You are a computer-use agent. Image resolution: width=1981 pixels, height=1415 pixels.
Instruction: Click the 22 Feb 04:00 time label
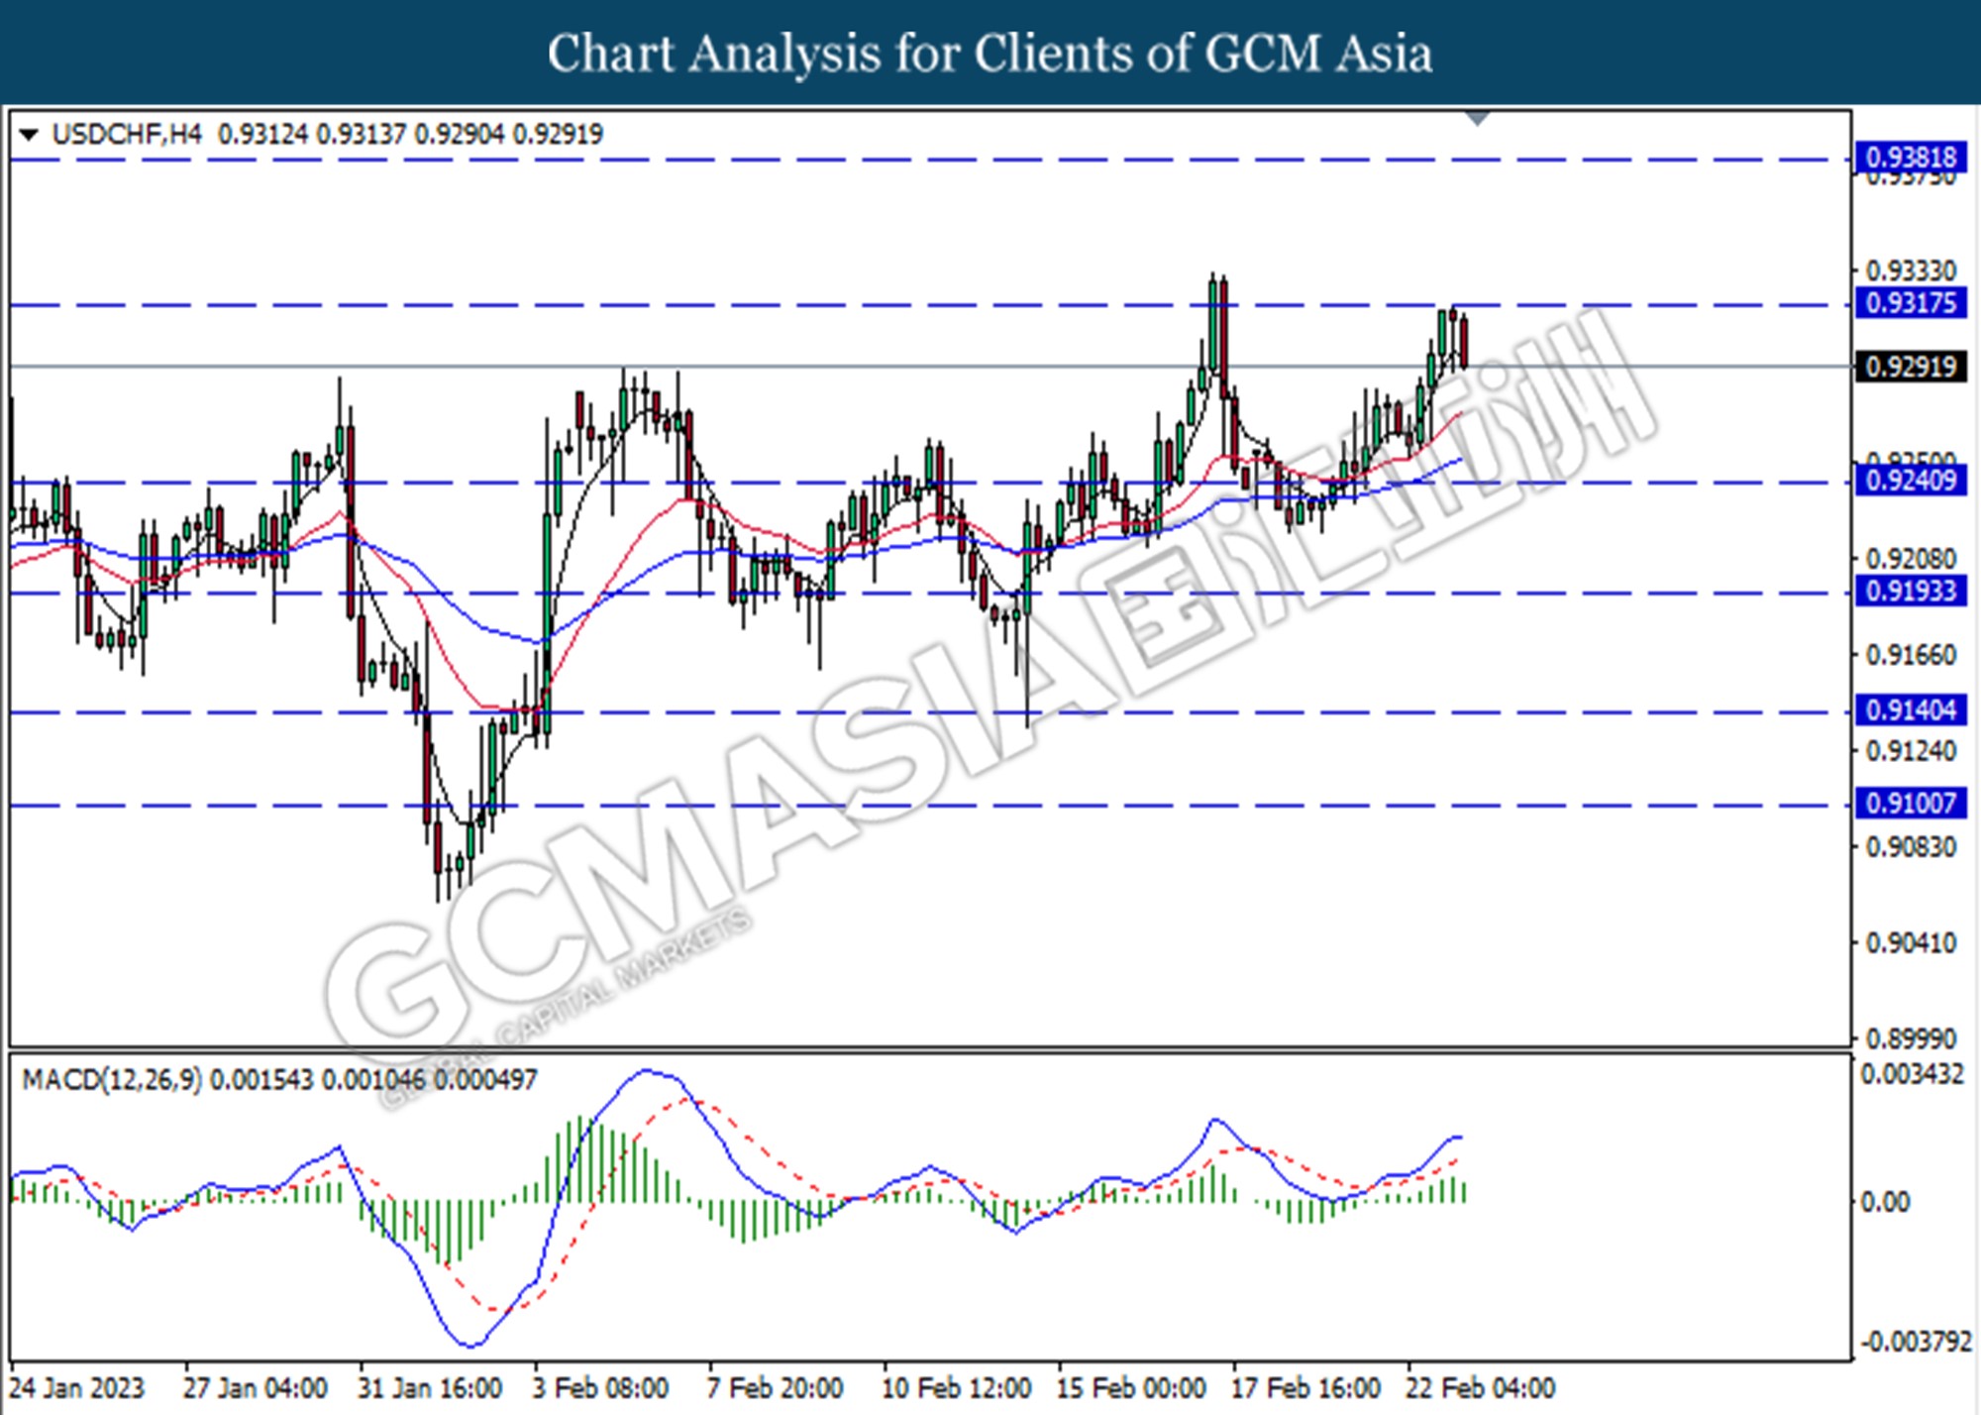(x=1481, y=1387)
